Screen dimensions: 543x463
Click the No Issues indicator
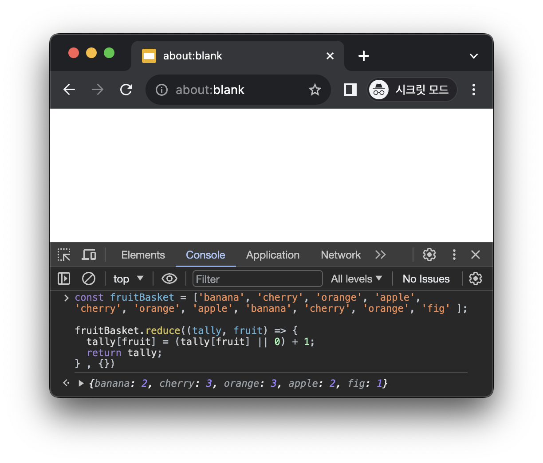point(426,279)
